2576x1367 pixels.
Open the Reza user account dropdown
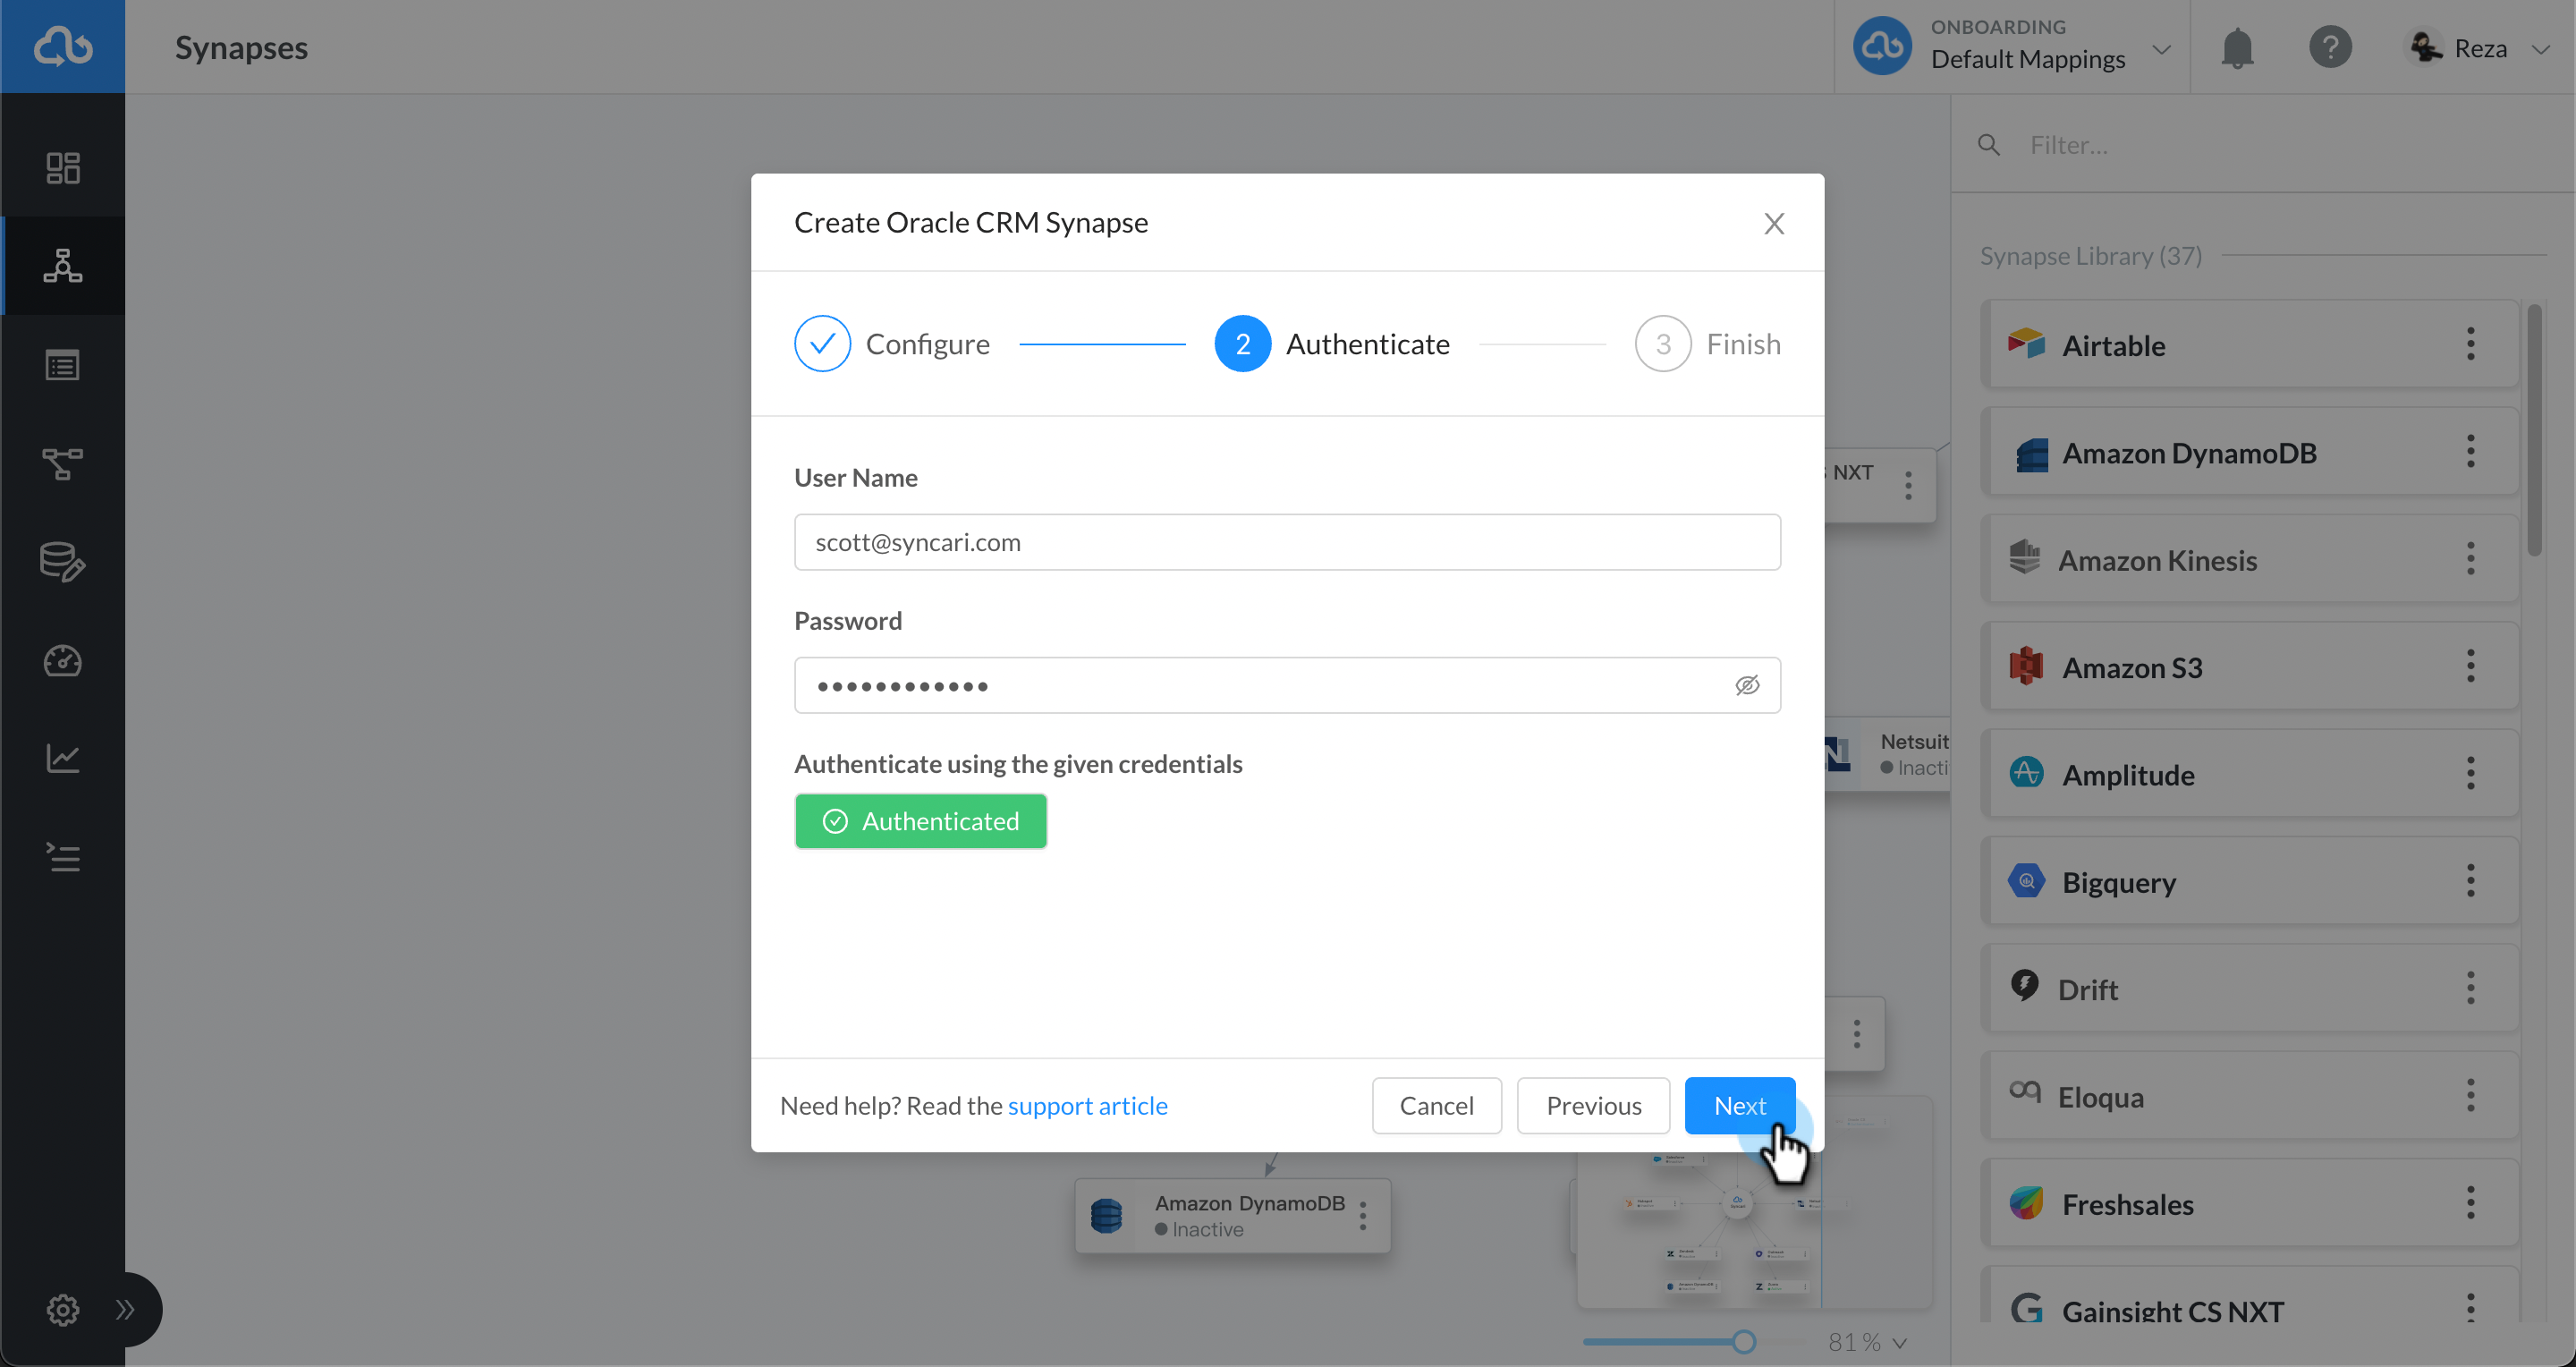(2482, 48)
